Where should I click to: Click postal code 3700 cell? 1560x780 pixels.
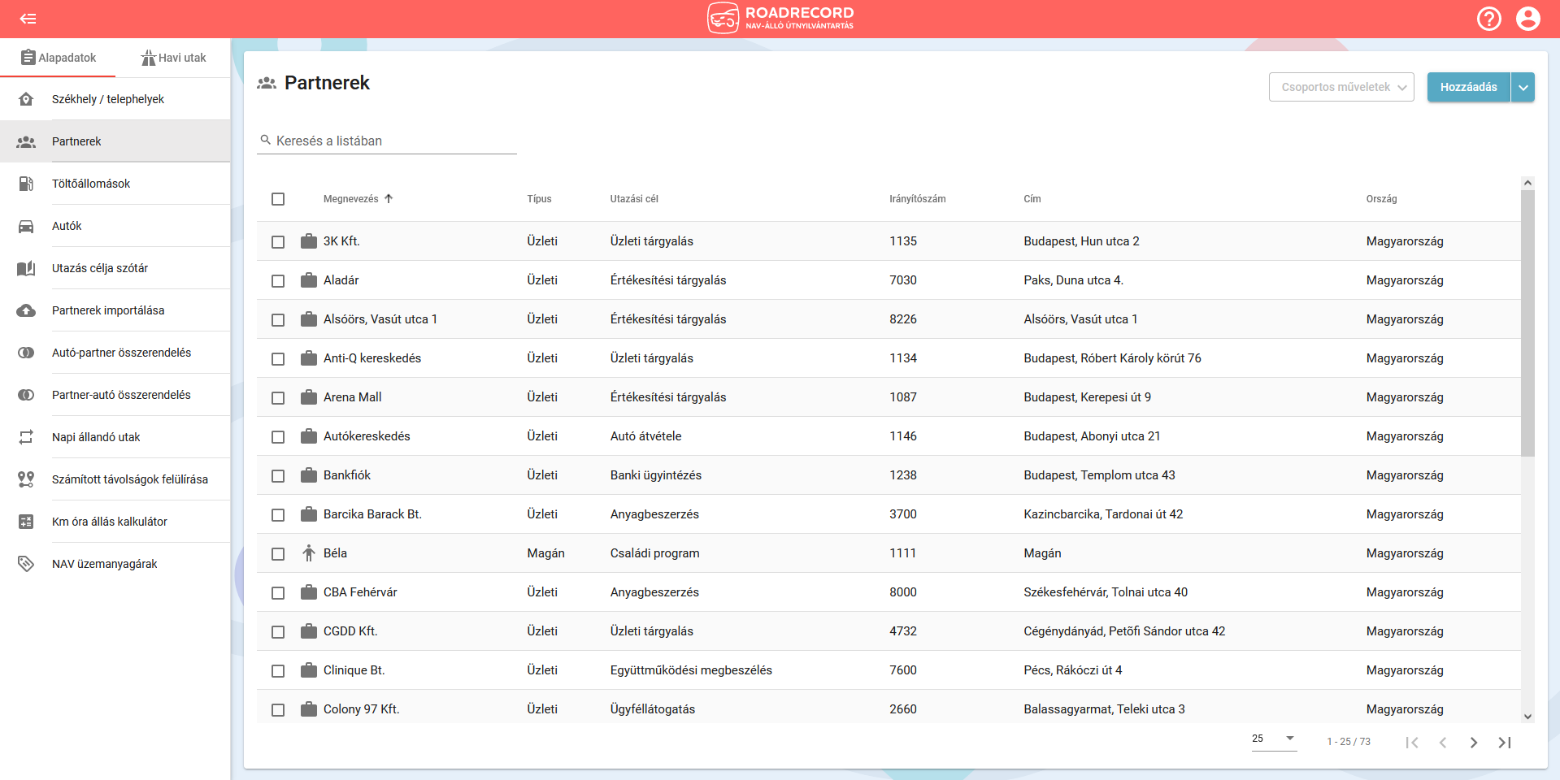click(x=902, y=514)
